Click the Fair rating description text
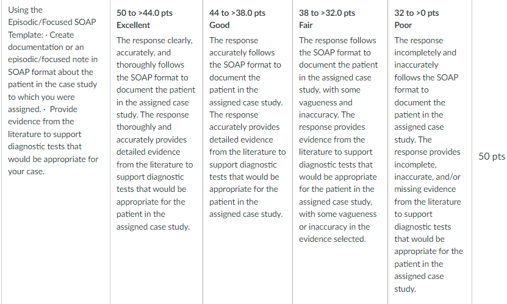This screenshot has width=507, height=304. coord(338,140)
